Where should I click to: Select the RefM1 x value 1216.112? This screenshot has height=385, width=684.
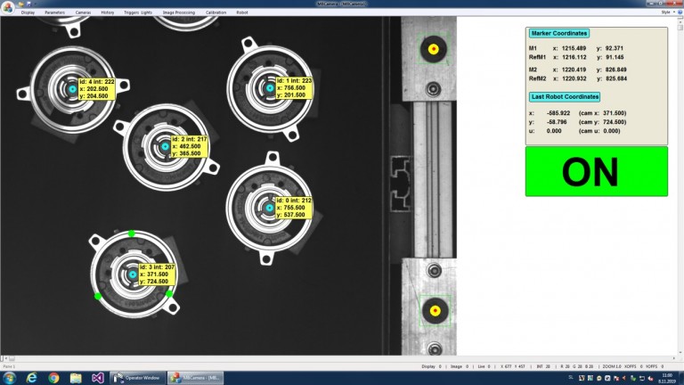[574, 57]
